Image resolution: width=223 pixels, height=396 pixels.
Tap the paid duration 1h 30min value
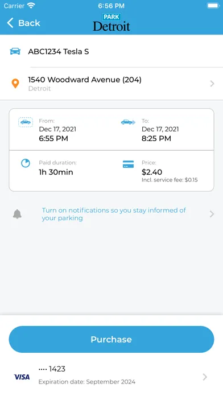(x=56, y=172)
